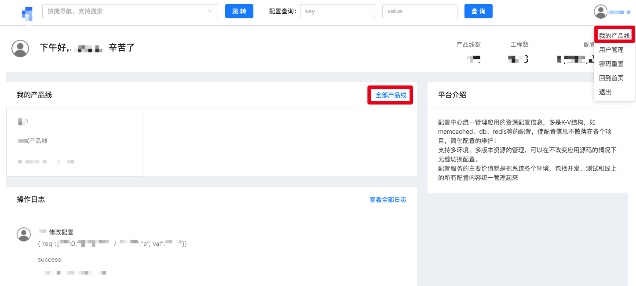The image size is (636, 286).
Task: Click the greeting avatar icon
Action: 20,48
